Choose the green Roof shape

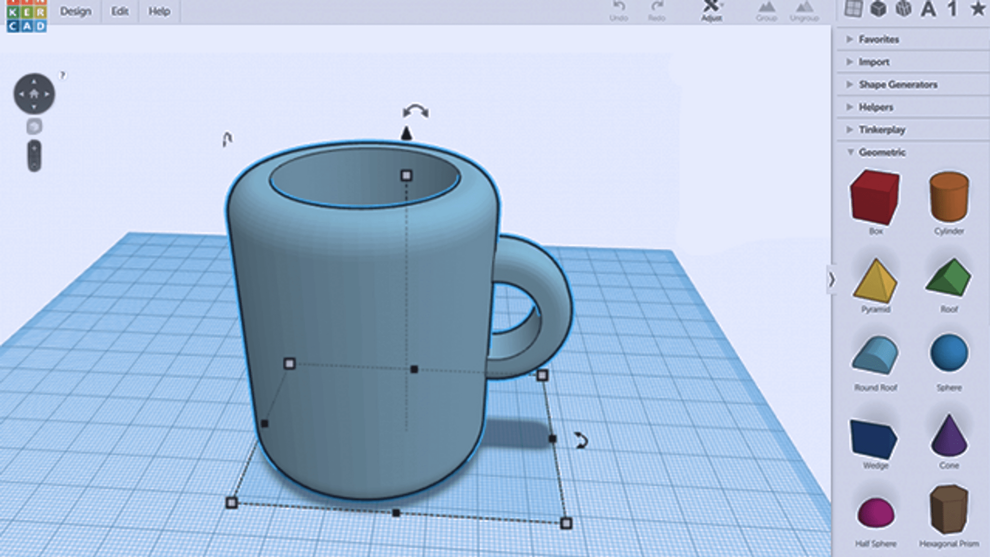pos(948,278)
